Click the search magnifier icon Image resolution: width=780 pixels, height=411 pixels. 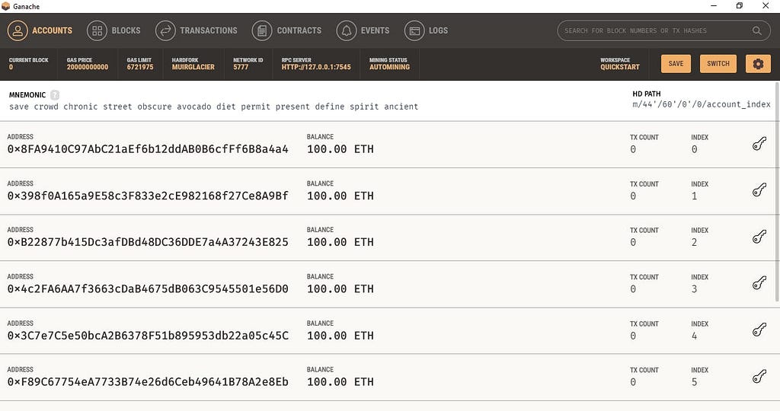point(756,30)
